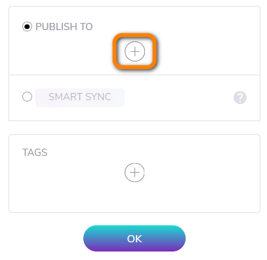Click the grey question mark icon
Screen dimensions: 267x260
click(240, 98)
